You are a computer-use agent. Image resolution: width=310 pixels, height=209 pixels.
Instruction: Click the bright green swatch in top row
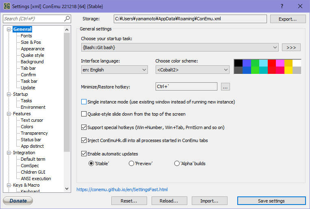pos(255,63)
